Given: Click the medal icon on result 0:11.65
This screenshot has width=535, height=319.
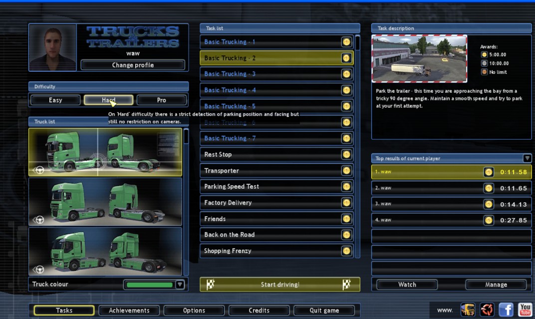Looking at the screenshot, I should tap(489, 188).
